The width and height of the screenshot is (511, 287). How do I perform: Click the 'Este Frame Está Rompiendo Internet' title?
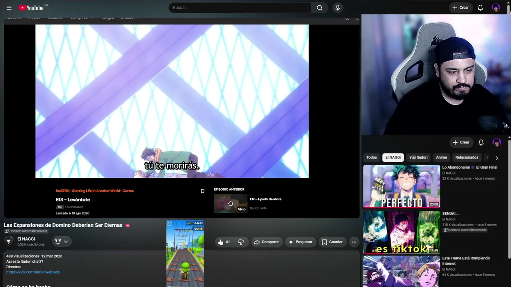[466, 261]
